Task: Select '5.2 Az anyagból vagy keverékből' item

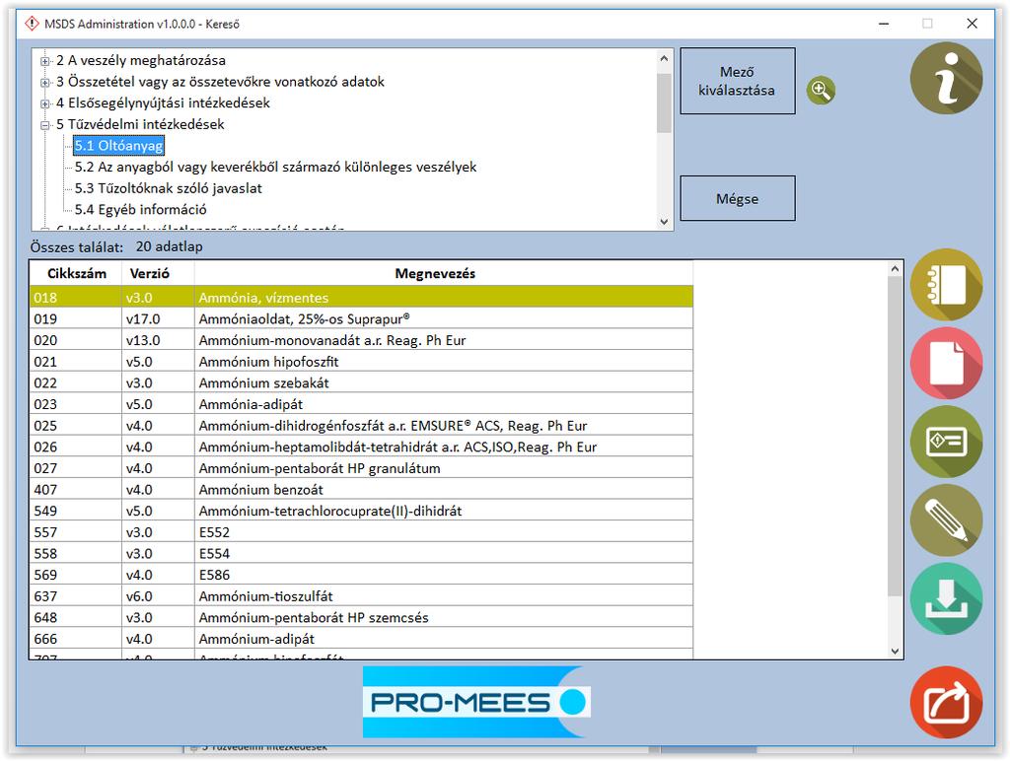Action: coord(276,167)
